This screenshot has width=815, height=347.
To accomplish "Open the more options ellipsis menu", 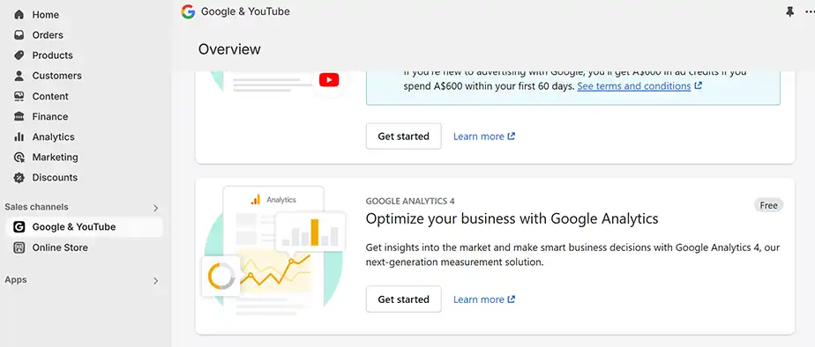I will coord(810,11).
